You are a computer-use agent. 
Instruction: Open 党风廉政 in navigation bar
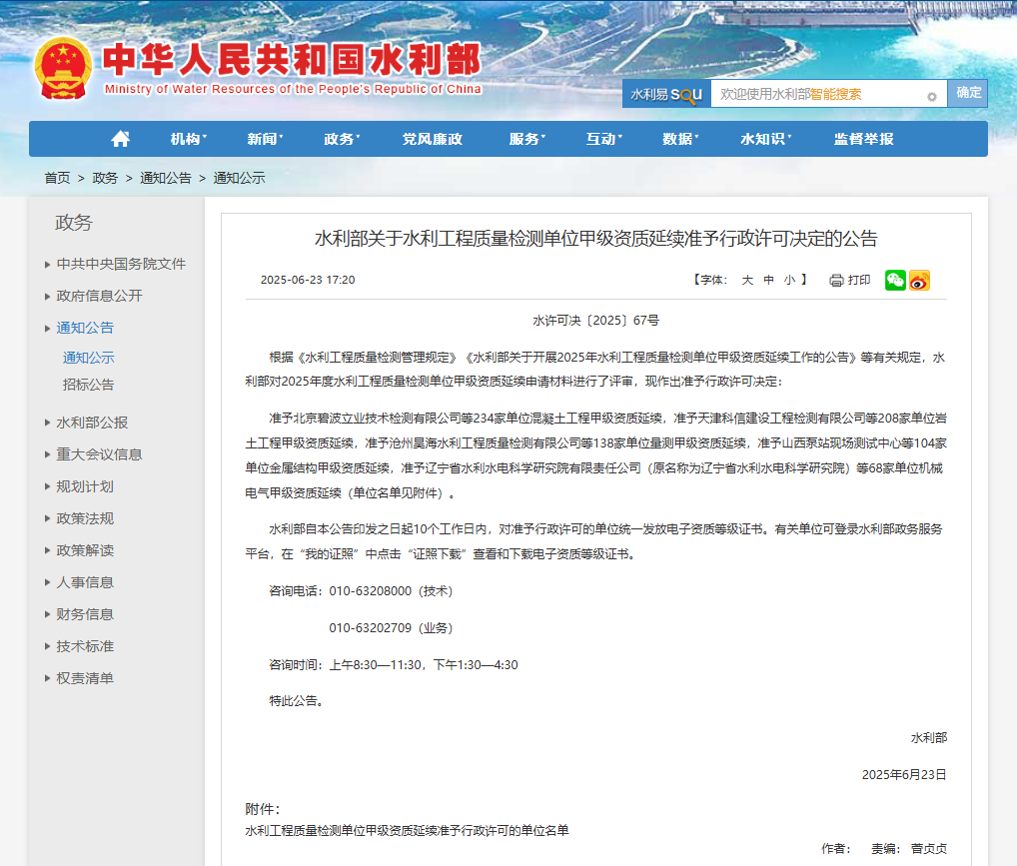click(432, 139)
